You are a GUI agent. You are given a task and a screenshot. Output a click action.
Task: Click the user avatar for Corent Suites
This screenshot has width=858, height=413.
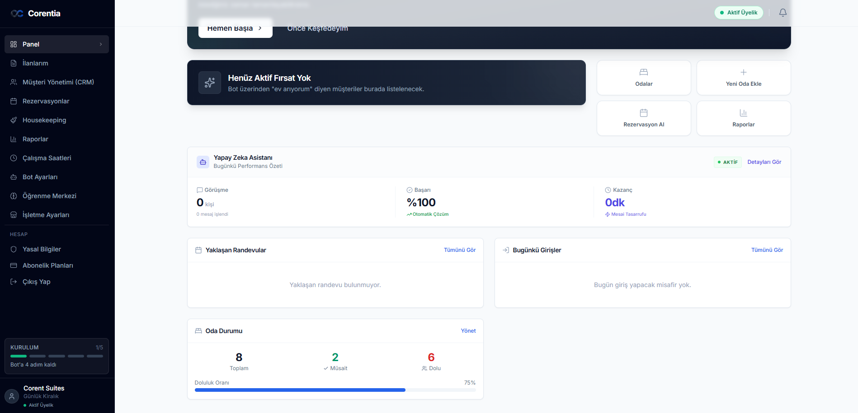coord(12,396)
